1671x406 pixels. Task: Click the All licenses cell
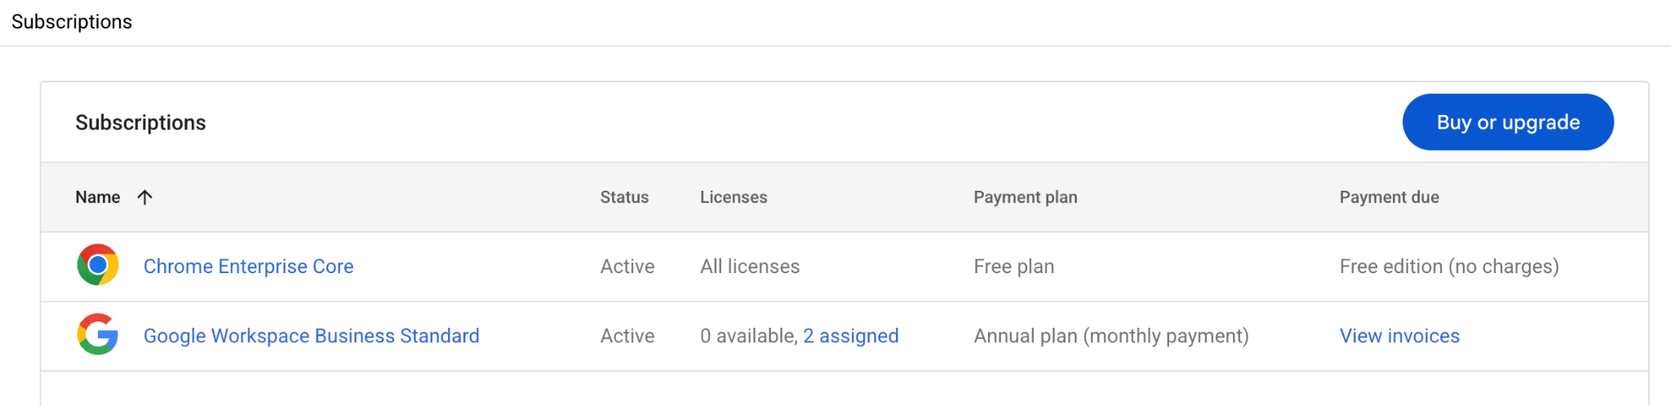[749, 267]
